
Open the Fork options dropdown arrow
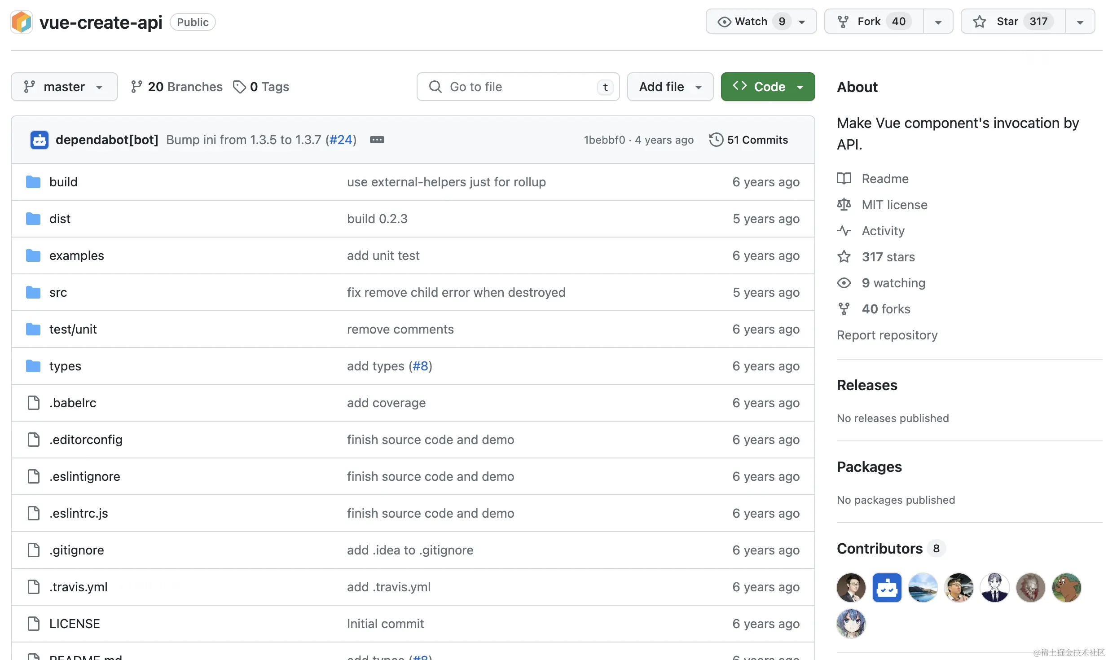click(x=938, y=22)
